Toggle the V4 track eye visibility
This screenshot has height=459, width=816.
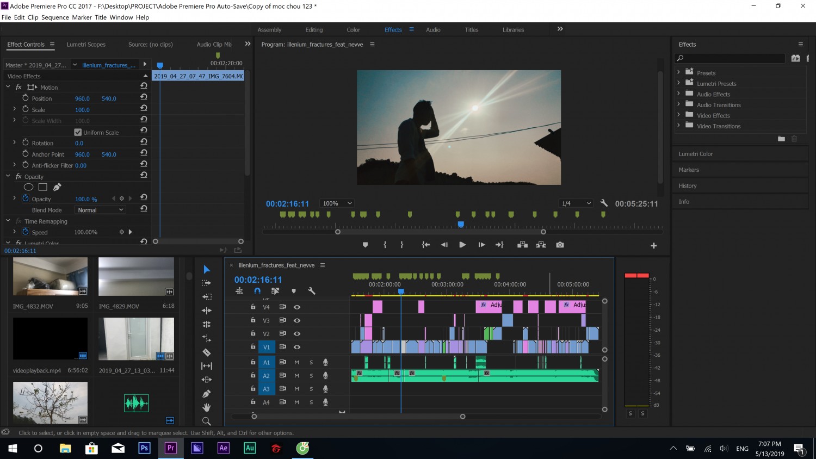[x=297, y=307]
